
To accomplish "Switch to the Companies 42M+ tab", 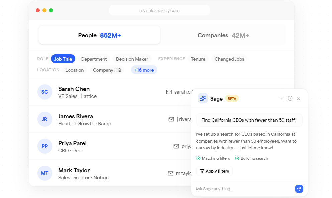I will pyautogui.click(x=223, y=35).
